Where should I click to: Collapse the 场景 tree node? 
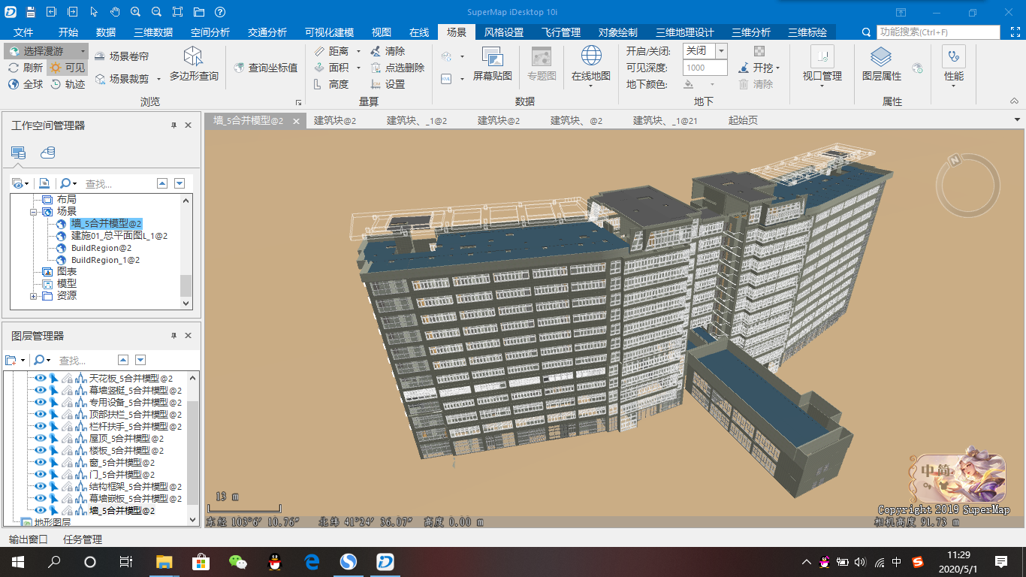tap(34, 212)
